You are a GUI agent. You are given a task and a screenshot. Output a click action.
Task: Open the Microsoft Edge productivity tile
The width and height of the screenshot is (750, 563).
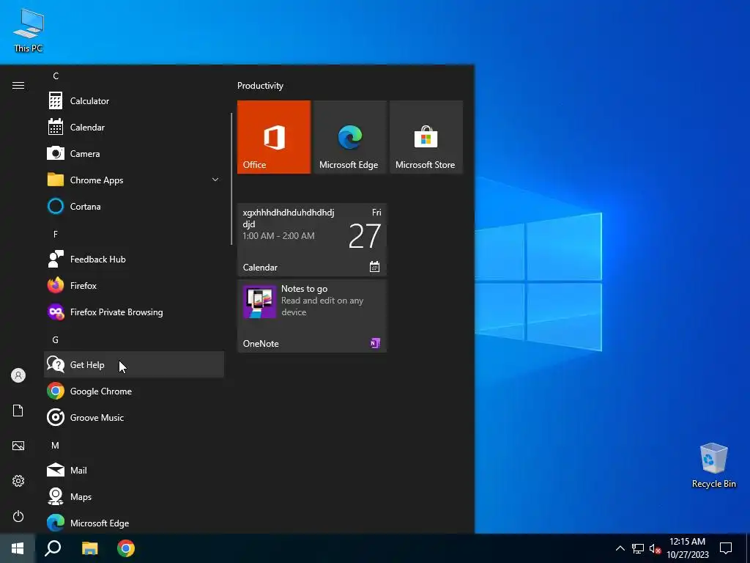pos(350,137)
